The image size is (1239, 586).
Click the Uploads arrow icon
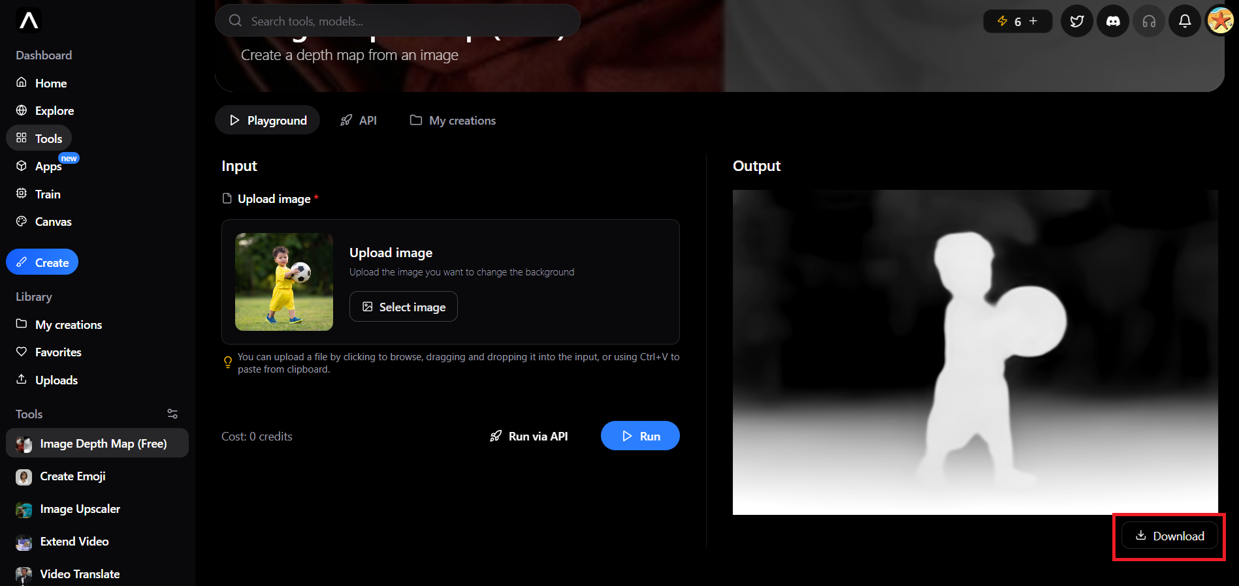(22, 379)
